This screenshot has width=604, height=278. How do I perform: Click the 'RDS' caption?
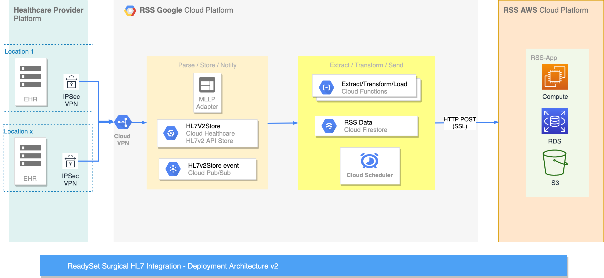(x=555, y=141)
